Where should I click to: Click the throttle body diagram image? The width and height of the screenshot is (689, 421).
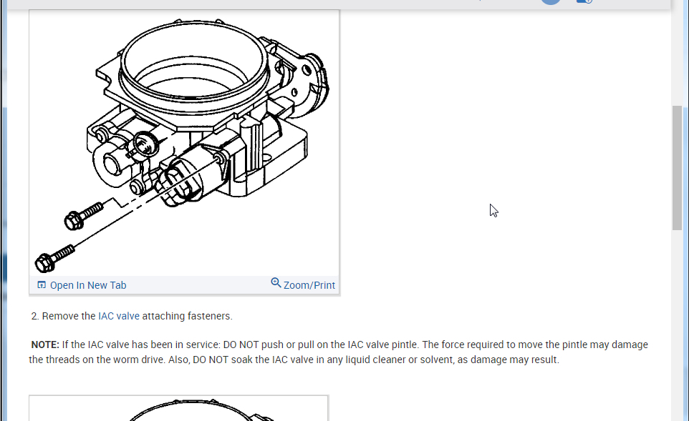[x=184, y=144]
